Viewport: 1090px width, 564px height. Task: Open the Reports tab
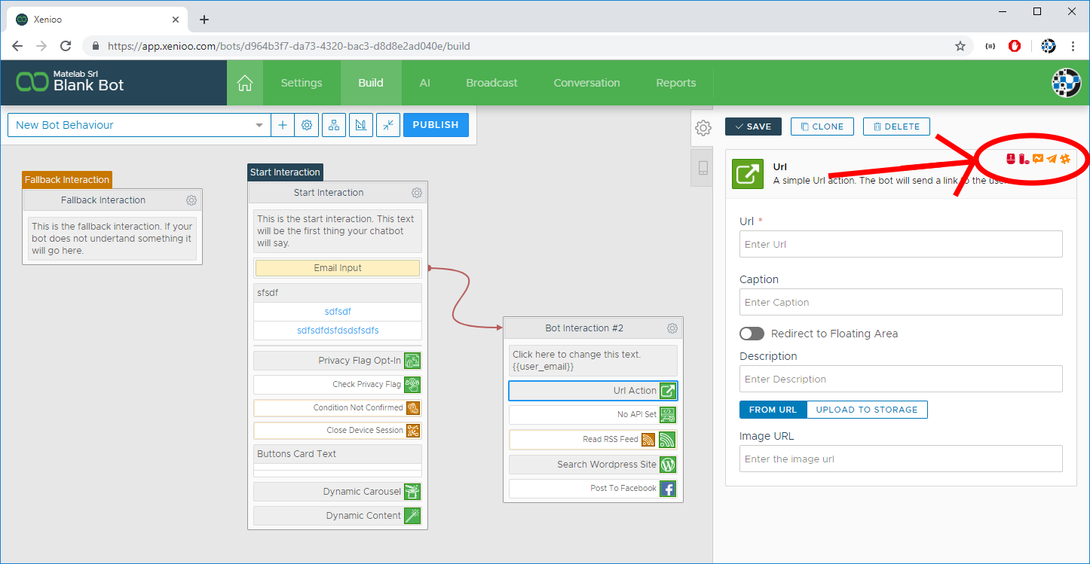(675, 83)
